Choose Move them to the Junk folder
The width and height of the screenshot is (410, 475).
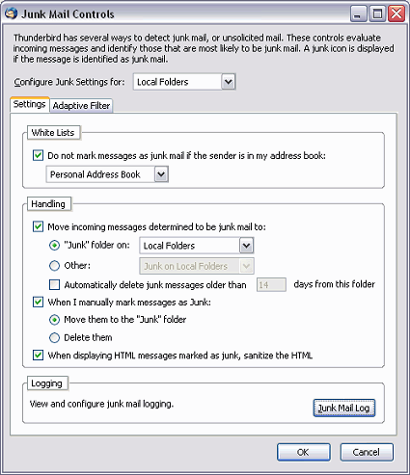coord(54,320)
